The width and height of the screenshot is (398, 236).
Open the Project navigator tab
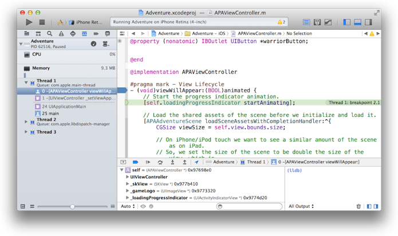click(26, 33)
